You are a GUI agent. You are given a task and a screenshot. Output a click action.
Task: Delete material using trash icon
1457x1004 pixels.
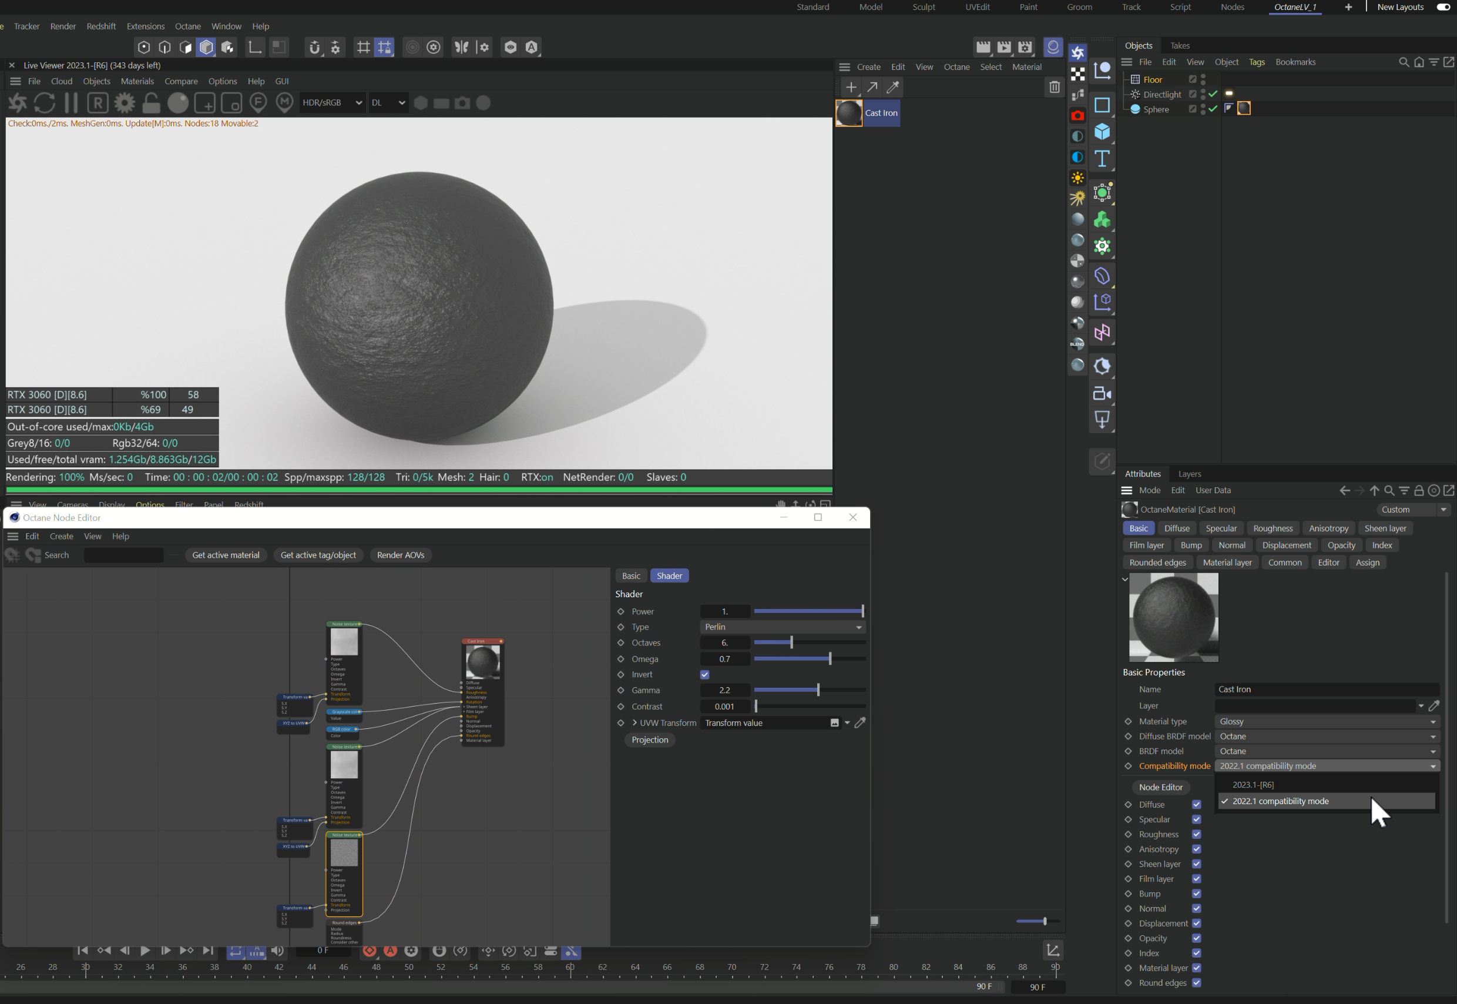tap(1054, 88)
